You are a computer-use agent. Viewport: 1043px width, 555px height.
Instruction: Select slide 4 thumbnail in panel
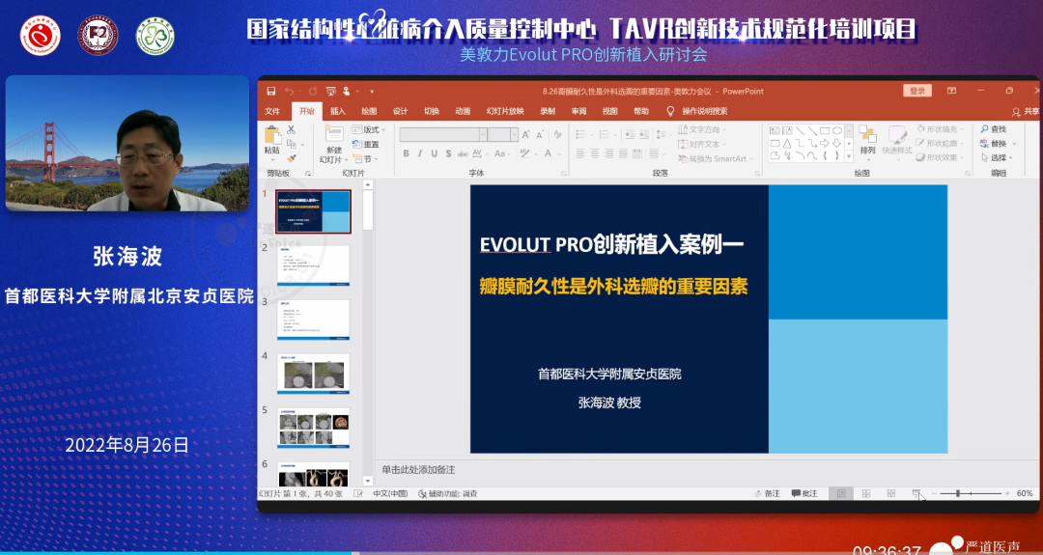[313, 374]
